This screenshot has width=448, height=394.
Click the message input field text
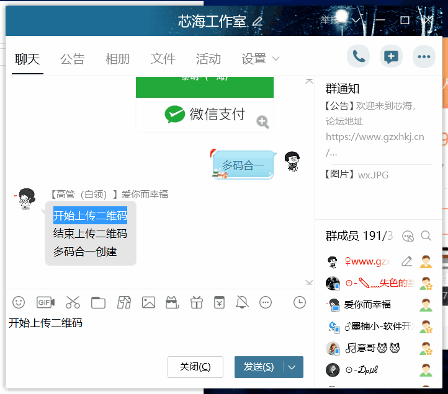pyautogui.click(x=45, y=323)
